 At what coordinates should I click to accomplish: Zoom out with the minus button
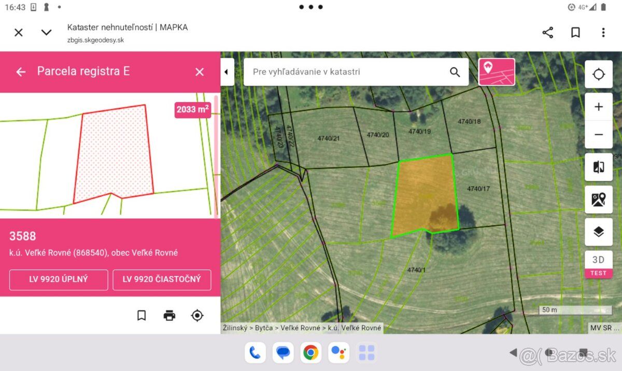[599, 135]
